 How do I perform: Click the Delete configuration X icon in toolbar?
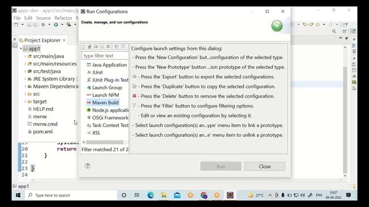(108, 47)
